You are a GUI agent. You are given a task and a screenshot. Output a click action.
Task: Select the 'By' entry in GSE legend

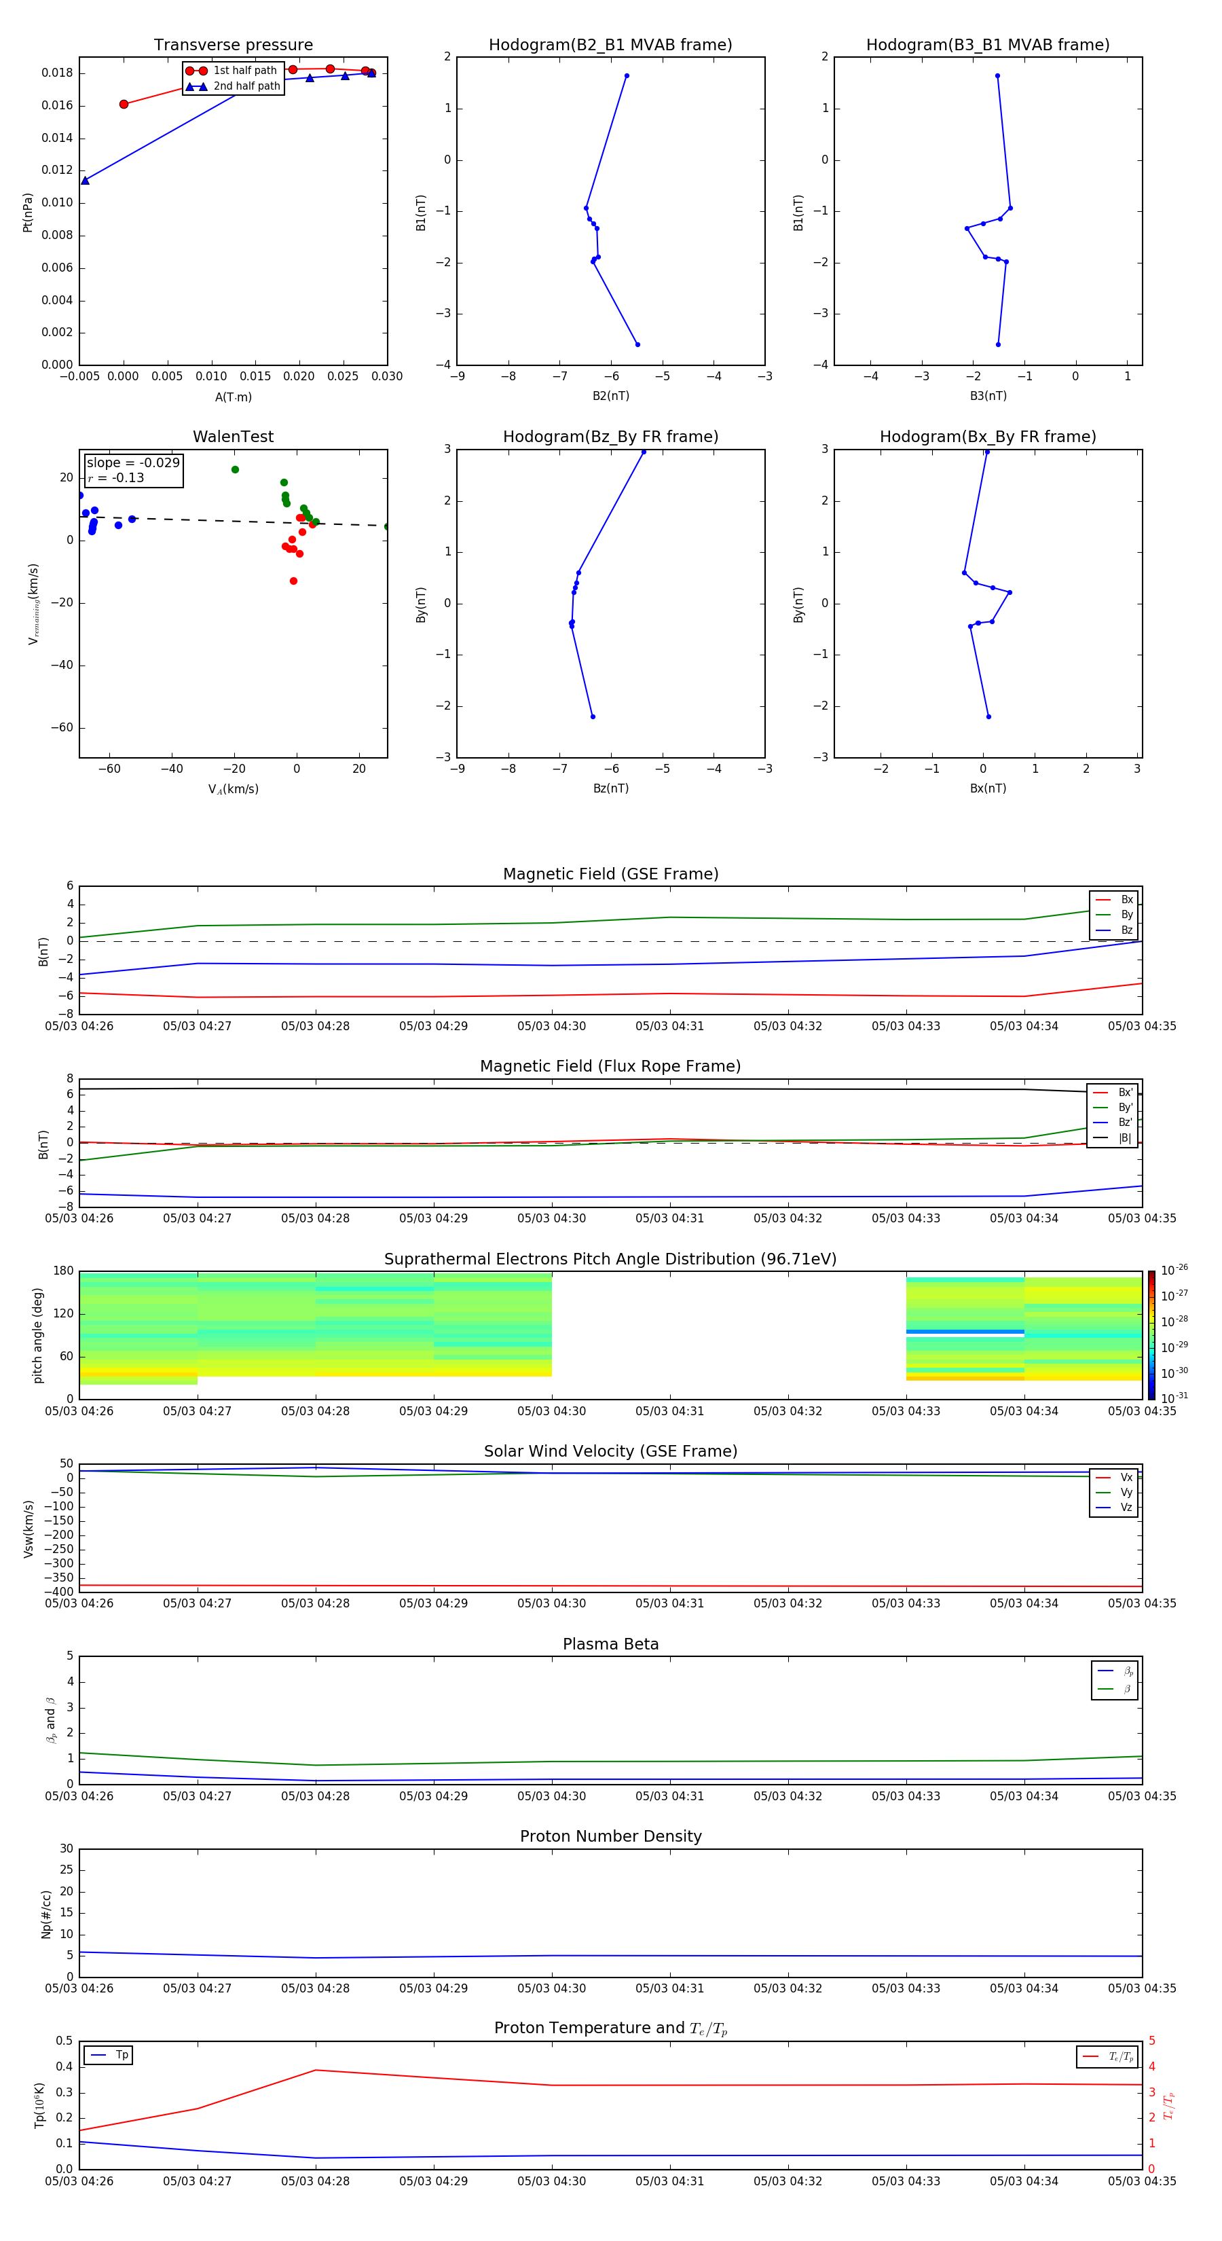pos(1114,914)
